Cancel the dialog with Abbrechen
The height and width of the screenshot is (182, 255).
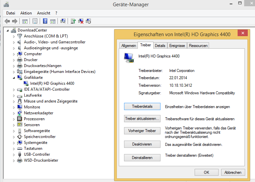pos(233,172)
